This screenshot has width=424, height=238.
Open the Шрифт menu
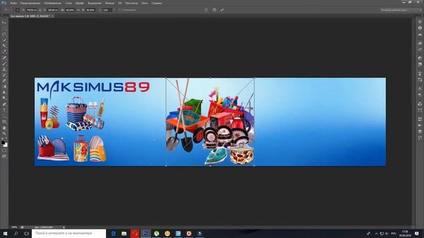79,3
